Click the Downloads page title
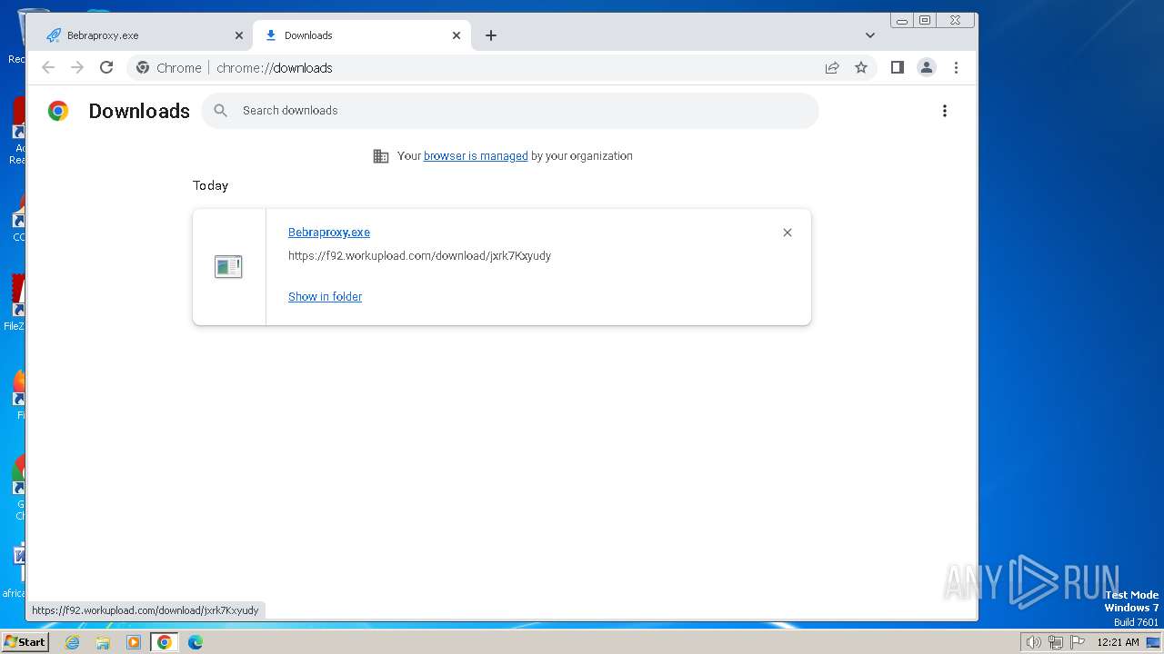The height and width of the screenshot is (654, 1164). (x=139, y=111)
